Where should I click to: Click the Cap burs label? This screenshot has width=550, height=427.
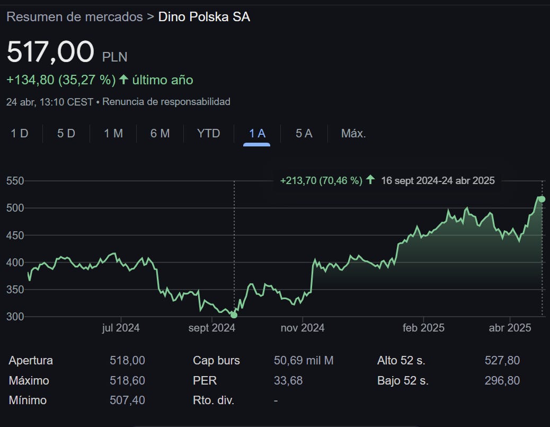tap(216, 361)
